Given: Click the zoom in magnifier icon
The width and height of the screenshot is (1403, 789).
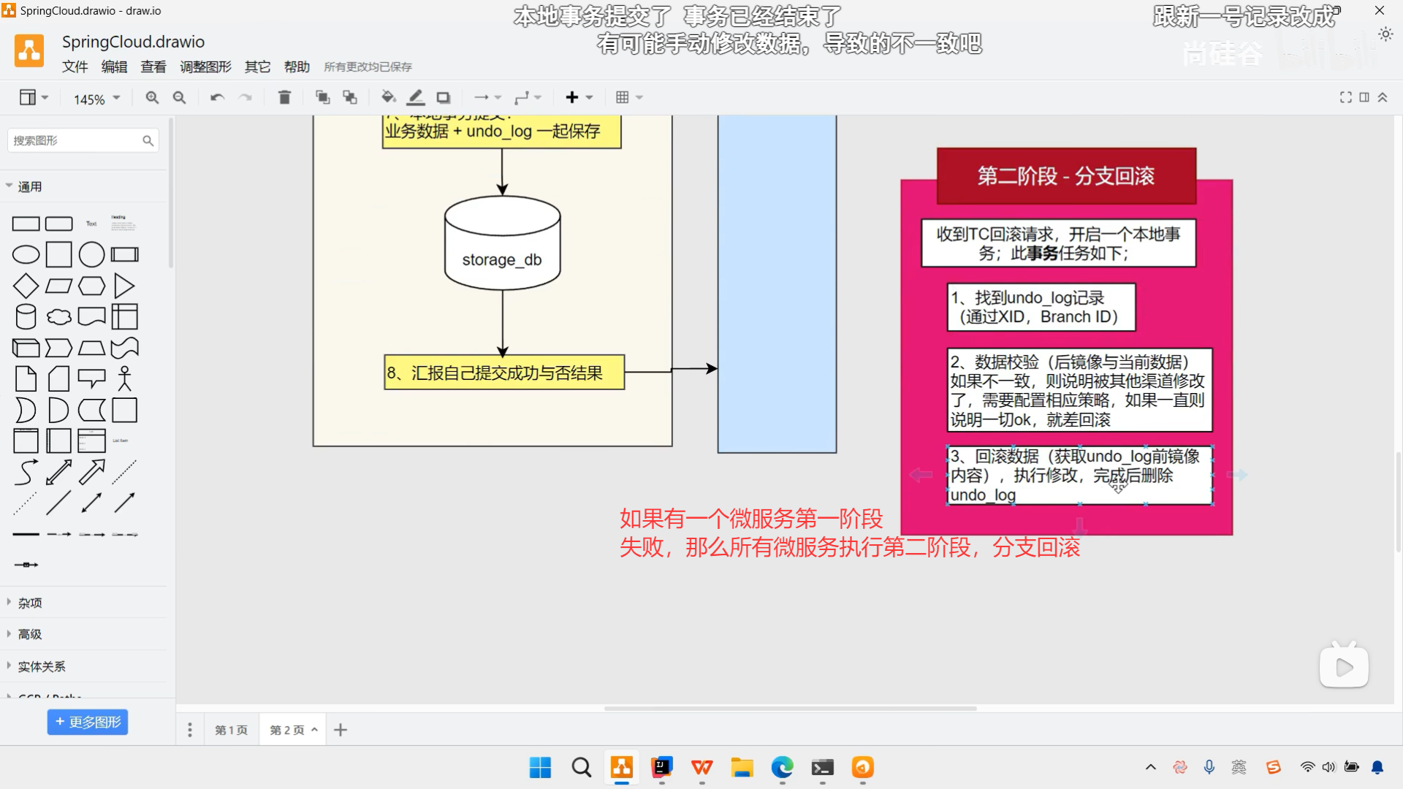Looking at the screenshot, I should pyautogui.click(x=152, y=97).
